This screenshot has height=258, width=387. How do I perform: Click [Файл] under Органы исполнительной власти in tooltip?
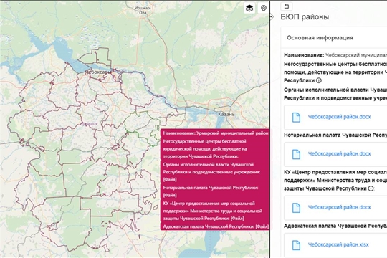tap(170, 179)
